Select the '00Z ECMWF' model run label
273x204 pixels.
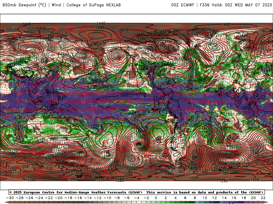coord(183,5)
